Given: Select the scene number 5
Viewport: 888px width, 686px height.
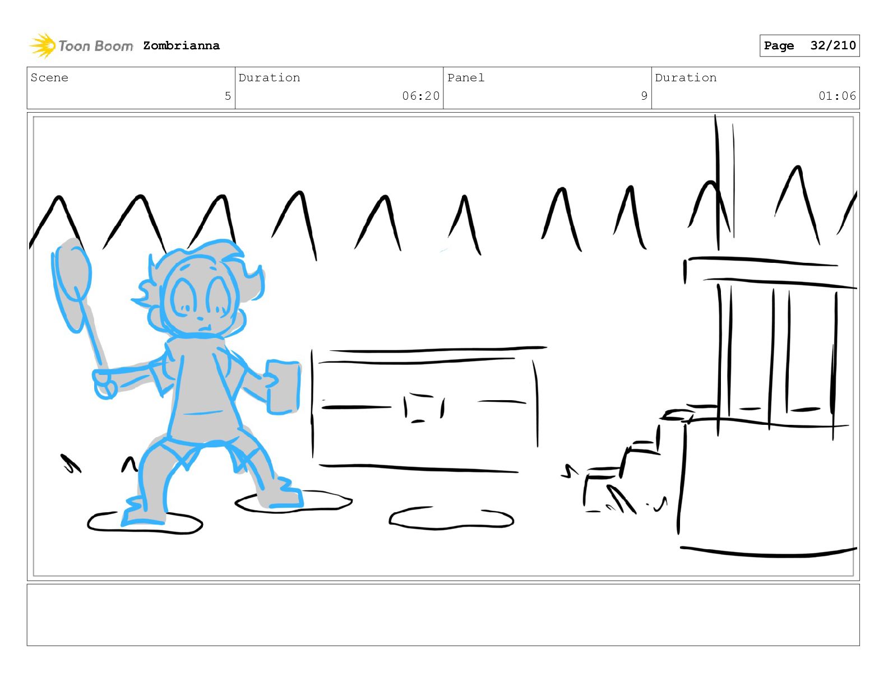Looking at the screenshot, I should click(228, 96).
